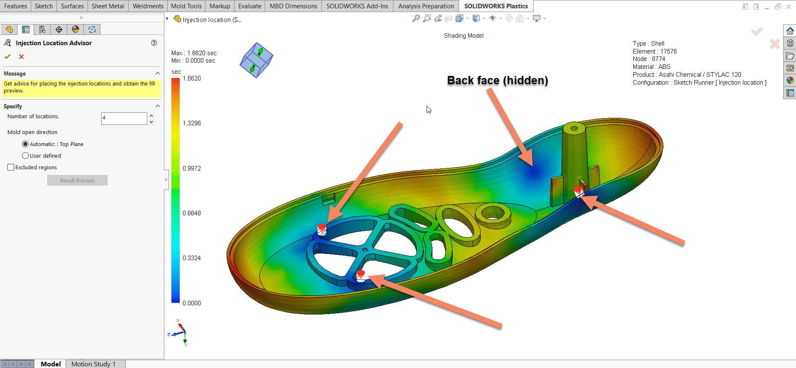Expand the Injection location tree node
The width and height of the screenshot is (796, 368).
tap(167, 19)
